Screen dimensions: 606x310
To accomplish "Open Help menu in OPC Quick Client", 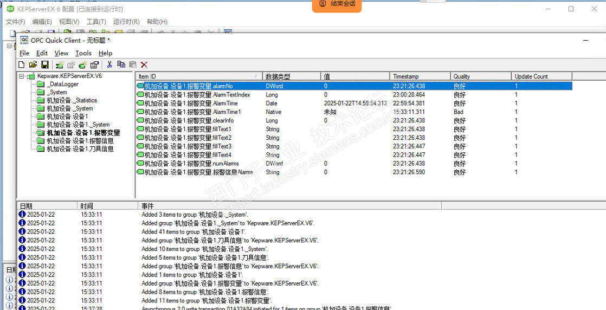I will click(105, 53).
